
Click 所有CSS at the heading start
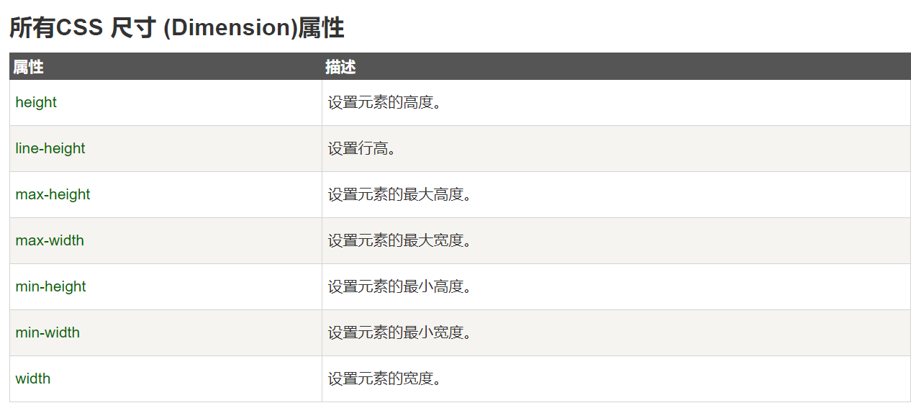point(56,28)
